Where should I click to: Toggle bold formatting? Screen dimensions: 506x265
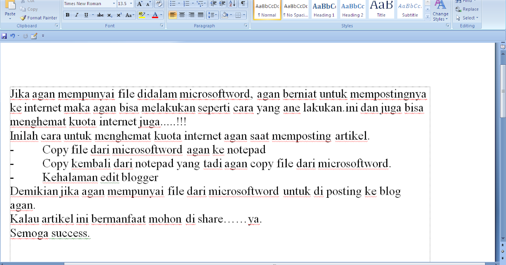coord(68,15)
